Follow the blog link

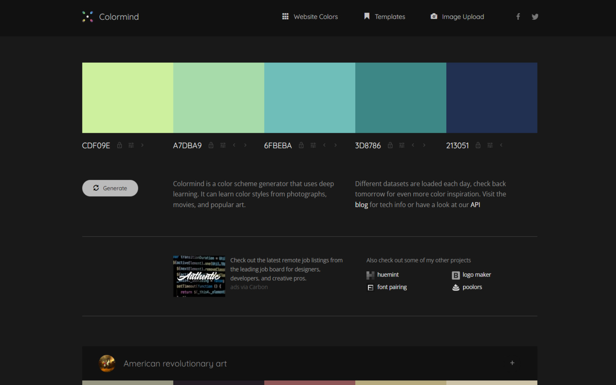[x=361, y=205]
